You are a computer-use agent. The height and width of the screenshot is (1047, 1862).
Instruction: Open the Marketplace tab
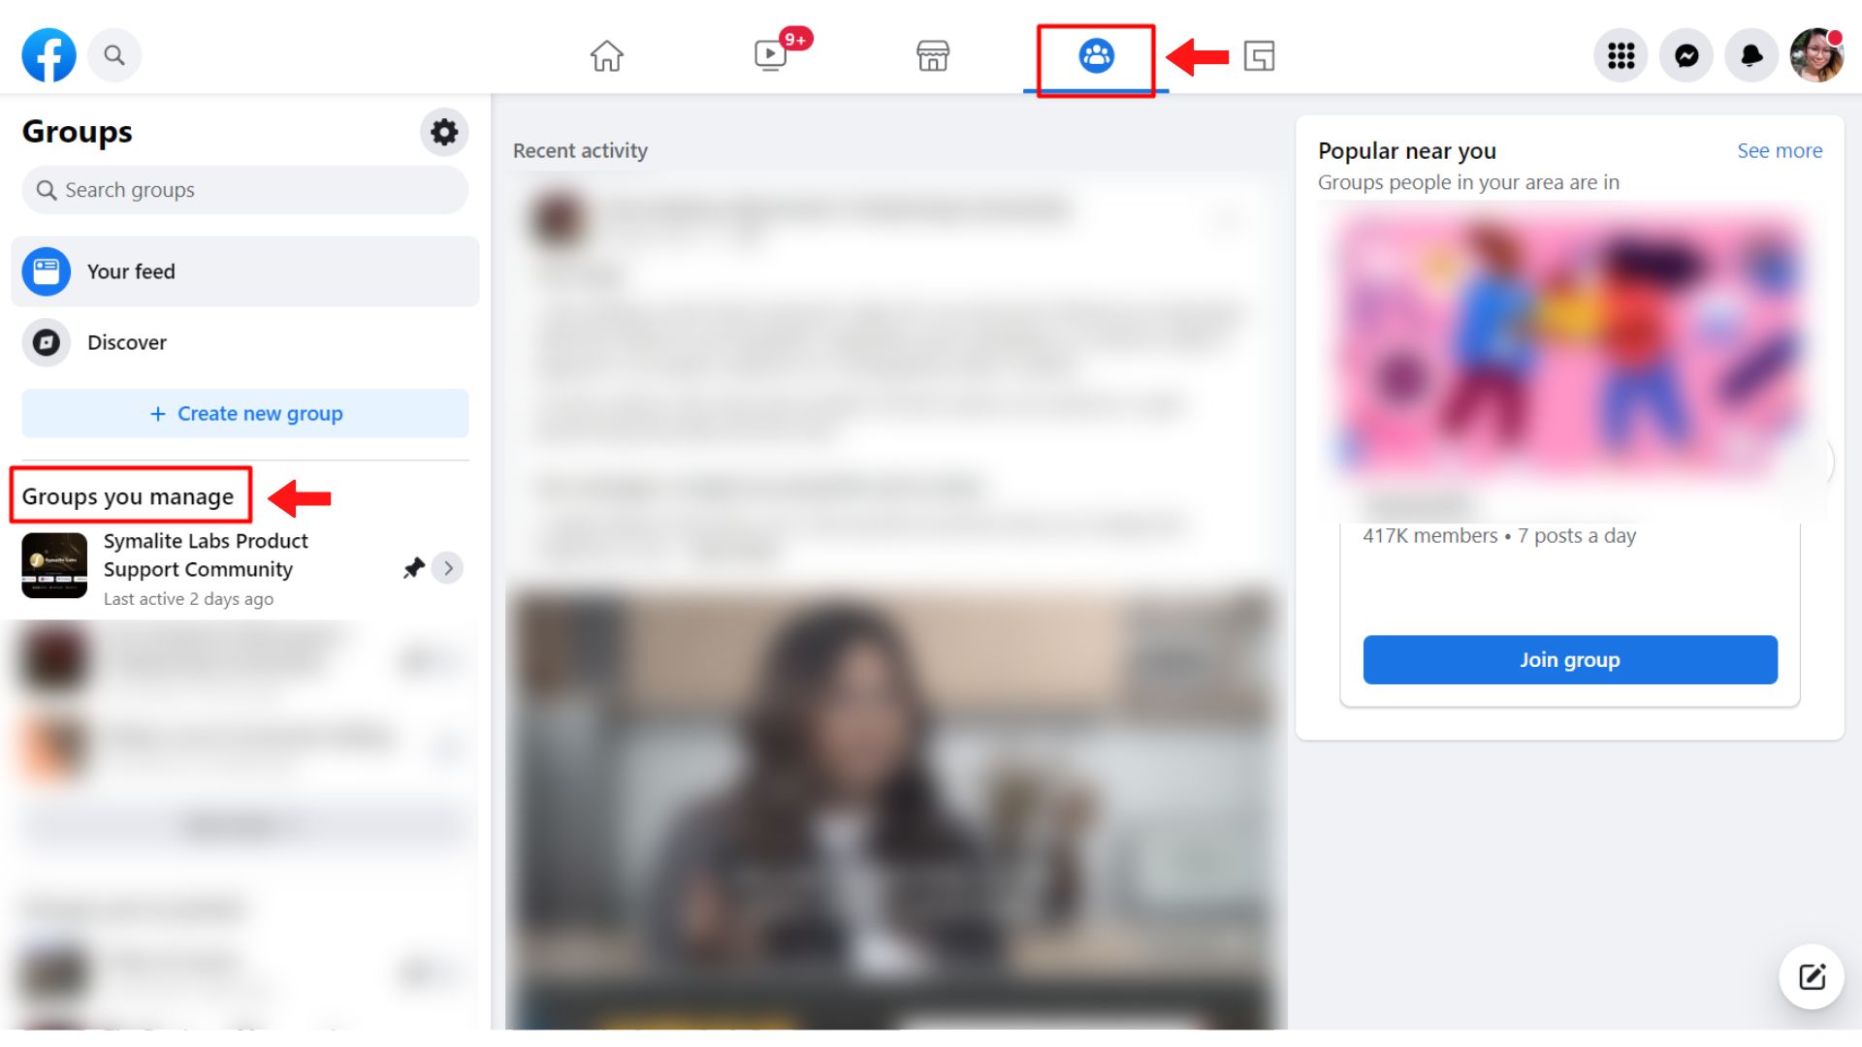[933, 55]
